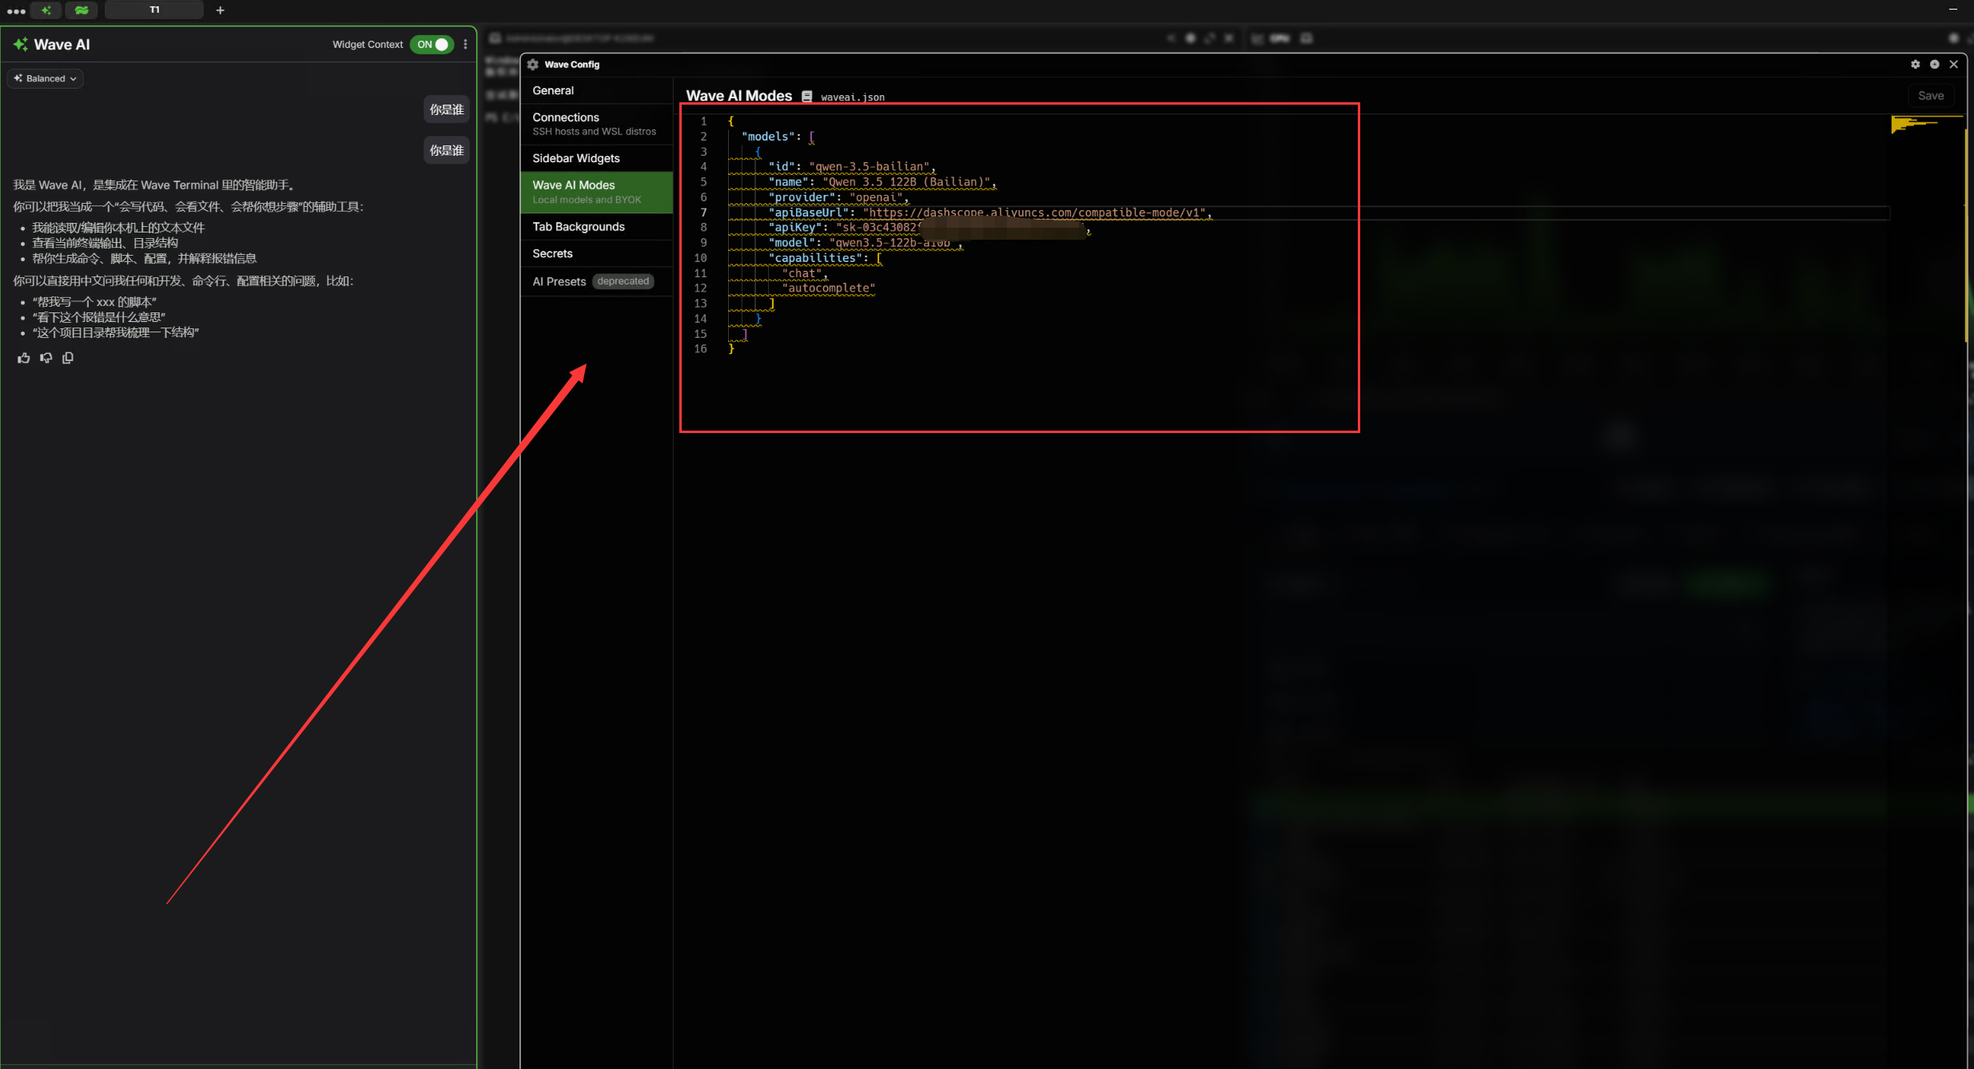Select the T1 tab
This screenshot has height=1069, width=1974.
click(154, 10)
